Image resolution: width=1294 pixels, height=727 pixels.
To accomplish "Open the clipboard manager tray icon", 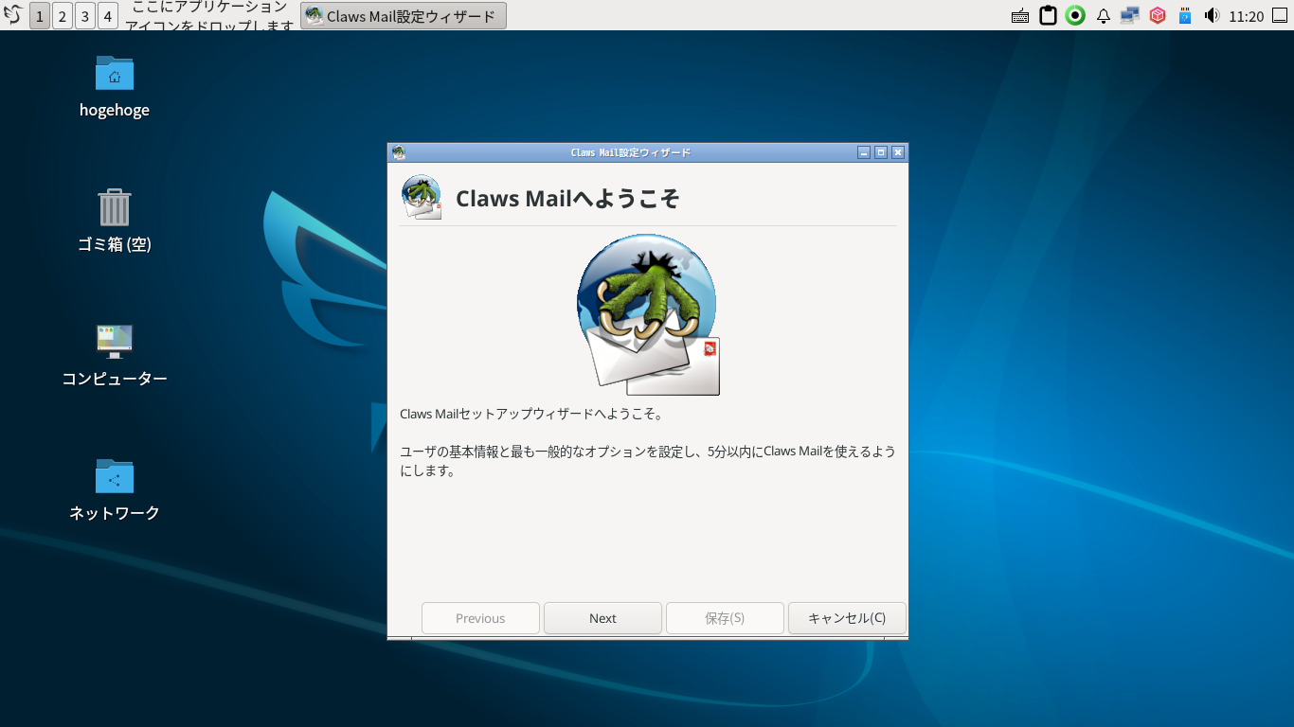I will click(x=1047, y=15).
